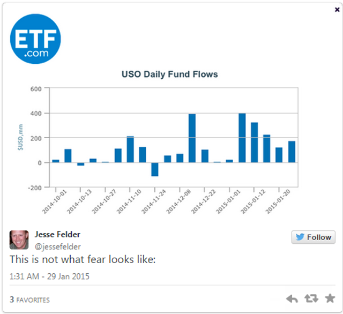Click the 2015-01-20 axis date label
The height and width of the screenshot is (314, 343).
(278, 201)
